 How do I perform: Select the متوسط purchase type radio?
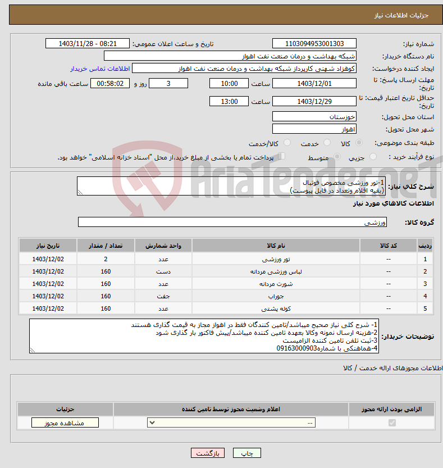point(337,157)
